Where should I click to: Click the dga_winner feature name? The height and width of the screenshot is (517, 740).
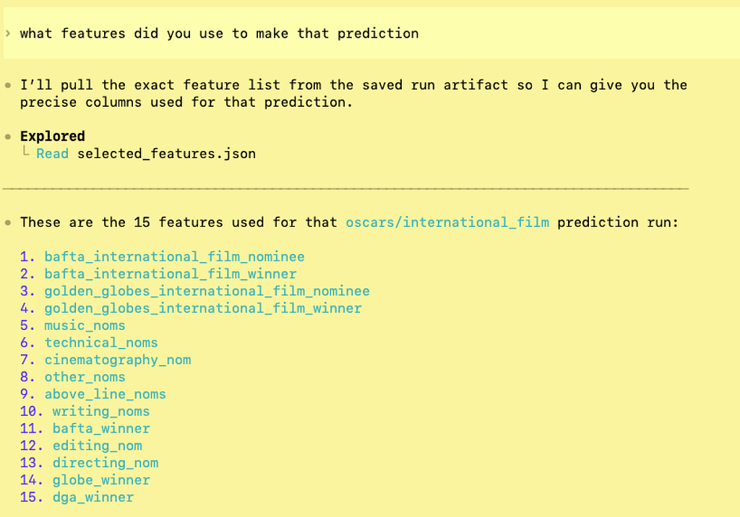coord(93,498)
